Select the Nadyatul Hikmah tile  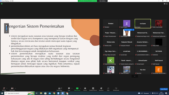coord(127,42)
